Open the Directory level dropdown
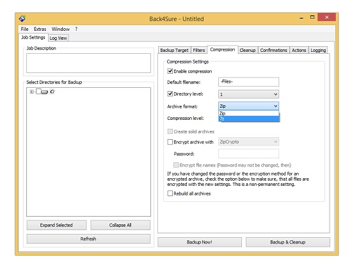The image size is (352, 266). (x=248, y=94)
